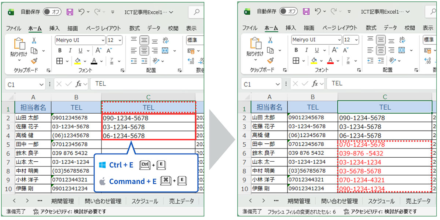The width and height of the screenshot is (440, 220).
Task: Open font size 12 dropdown in right window
Action: click(355, 40)
